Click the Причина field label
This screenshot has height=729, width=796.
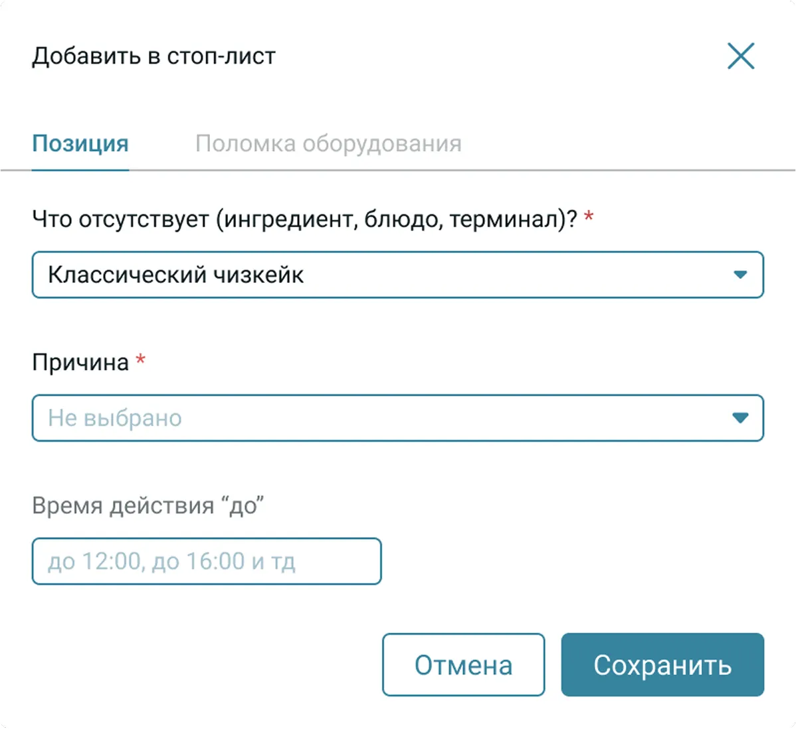tap(80, 363)
